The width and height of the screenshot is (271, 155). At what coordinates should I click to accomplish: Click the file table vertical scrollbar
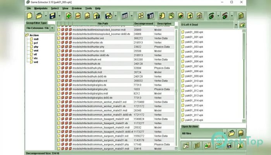(x=176, y=88)
